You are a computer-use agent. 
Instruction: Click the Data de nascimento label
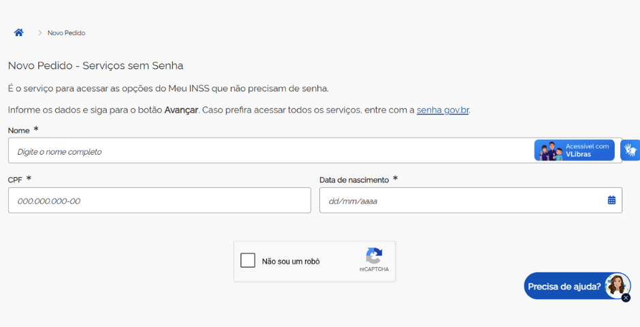pyautogui.click(x=354, y=180)
